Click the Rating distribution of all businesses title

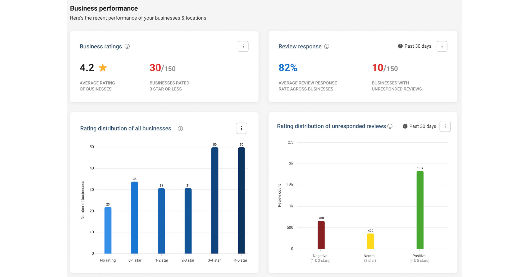coord(126,129)
